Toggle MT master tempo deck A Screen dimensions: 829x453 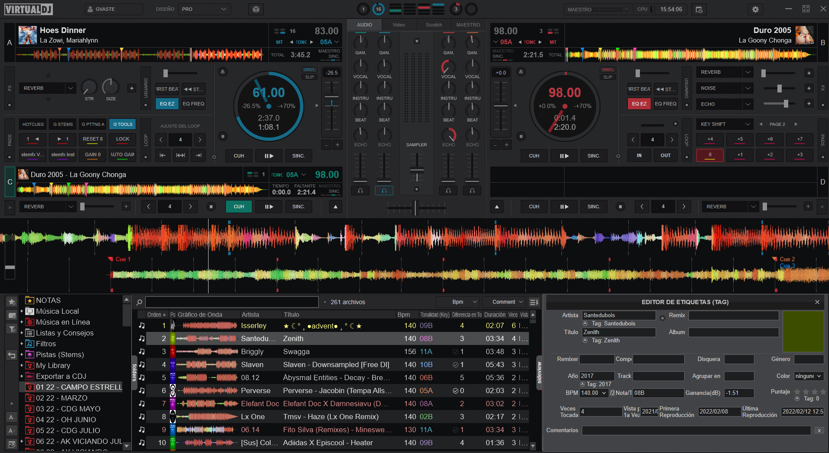[280, 42]
